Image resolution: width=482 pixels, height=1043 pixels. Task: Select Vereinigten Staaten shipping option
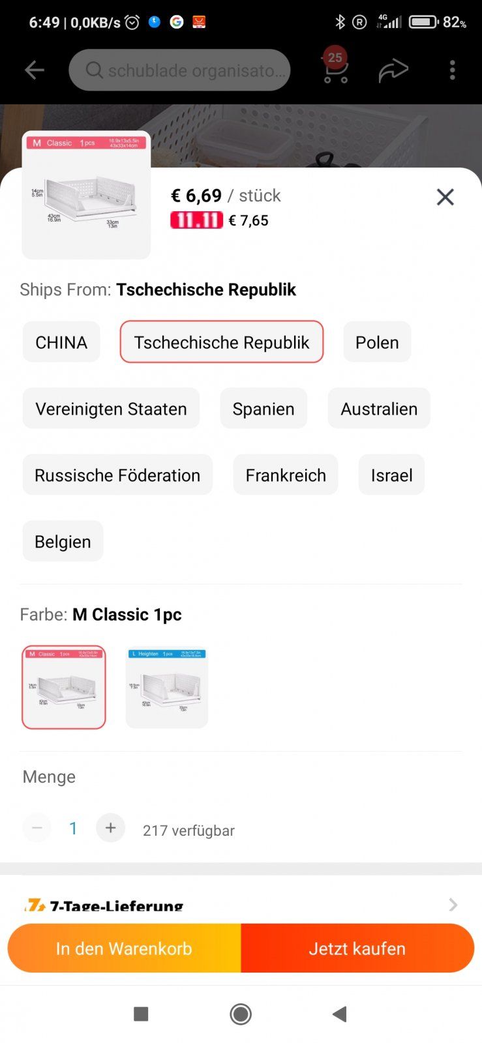[111, 409]
